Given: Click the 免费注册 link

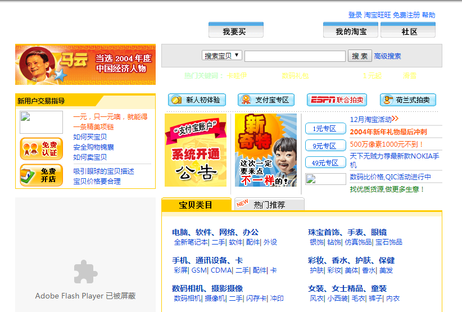Looking at the screenshot, I should (406, 15).
